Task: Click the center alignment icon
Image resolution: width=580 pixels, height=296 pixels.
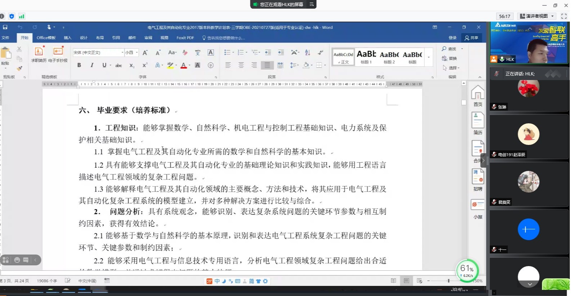Action: click(241, 65)
